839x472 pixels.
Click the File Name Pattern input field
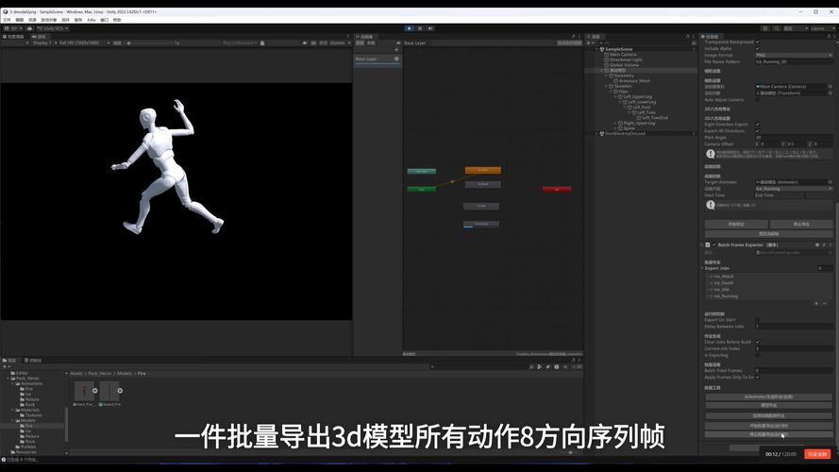click(794, 61)
